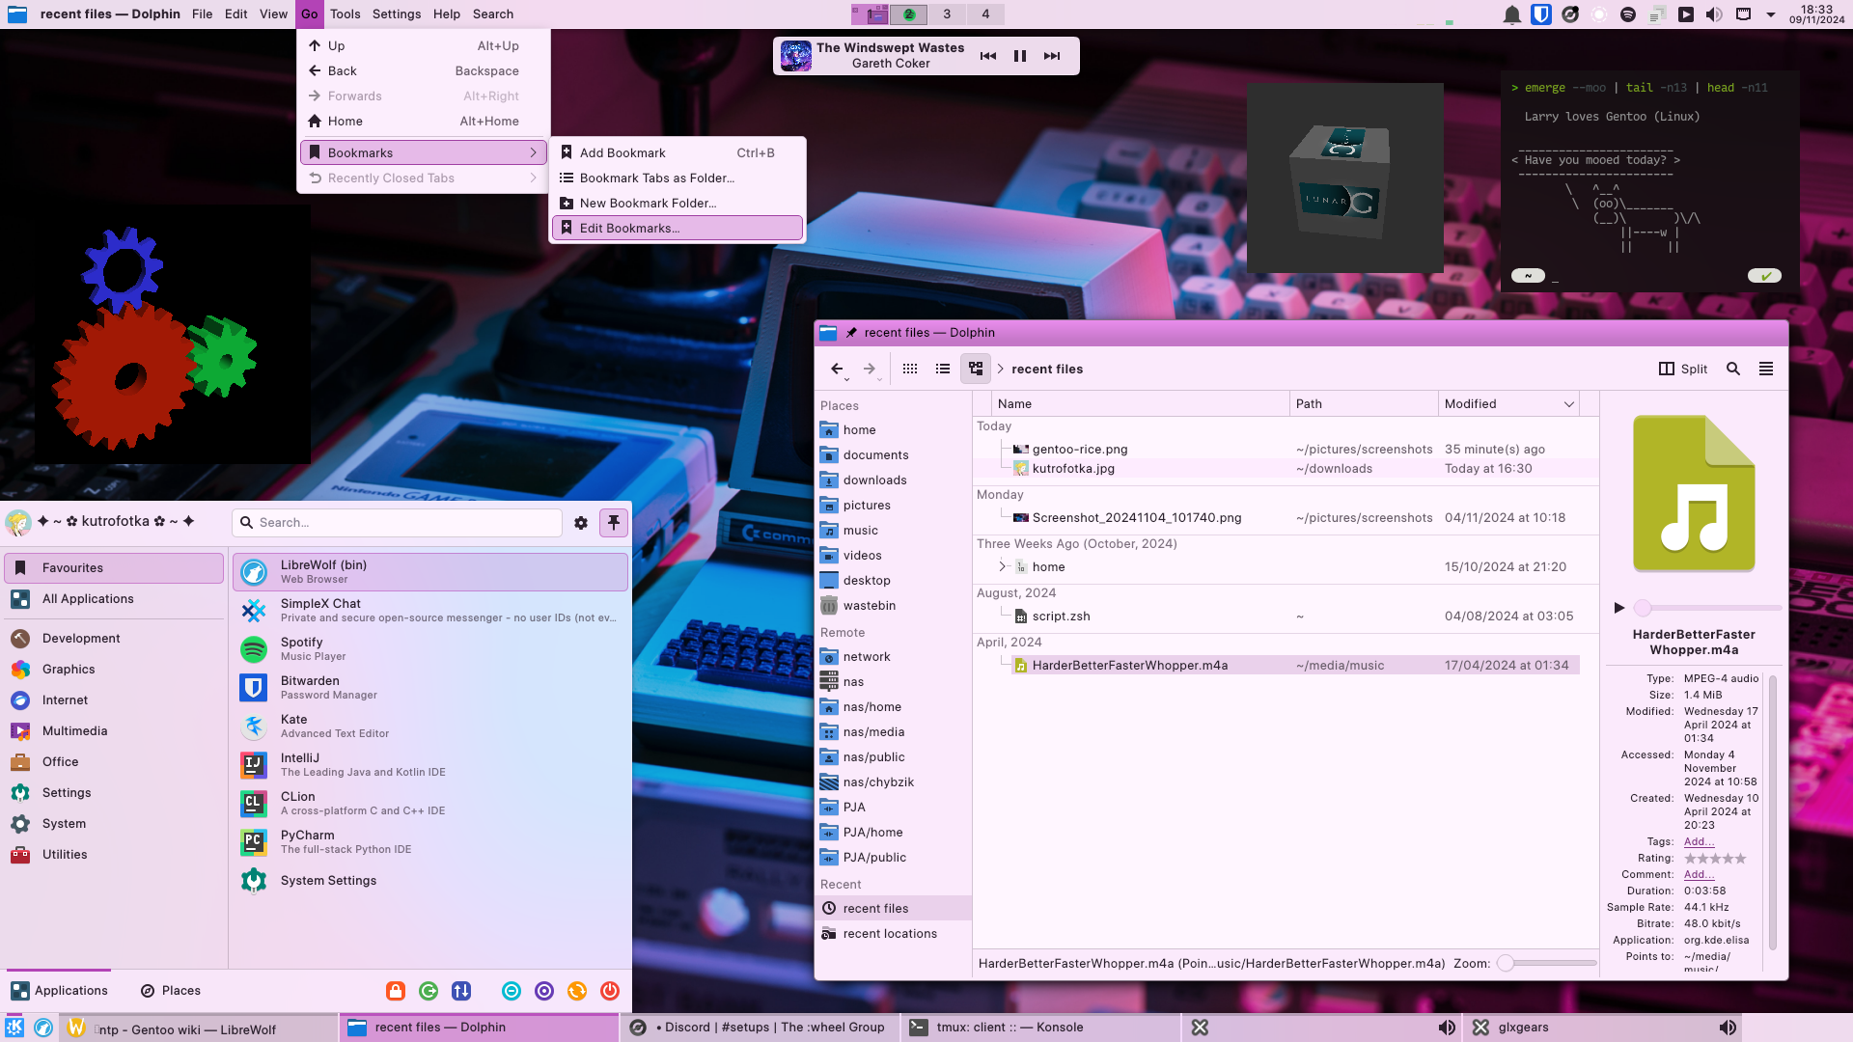
Task: Skip to next track in media widget
Action: coord(1052,56)
